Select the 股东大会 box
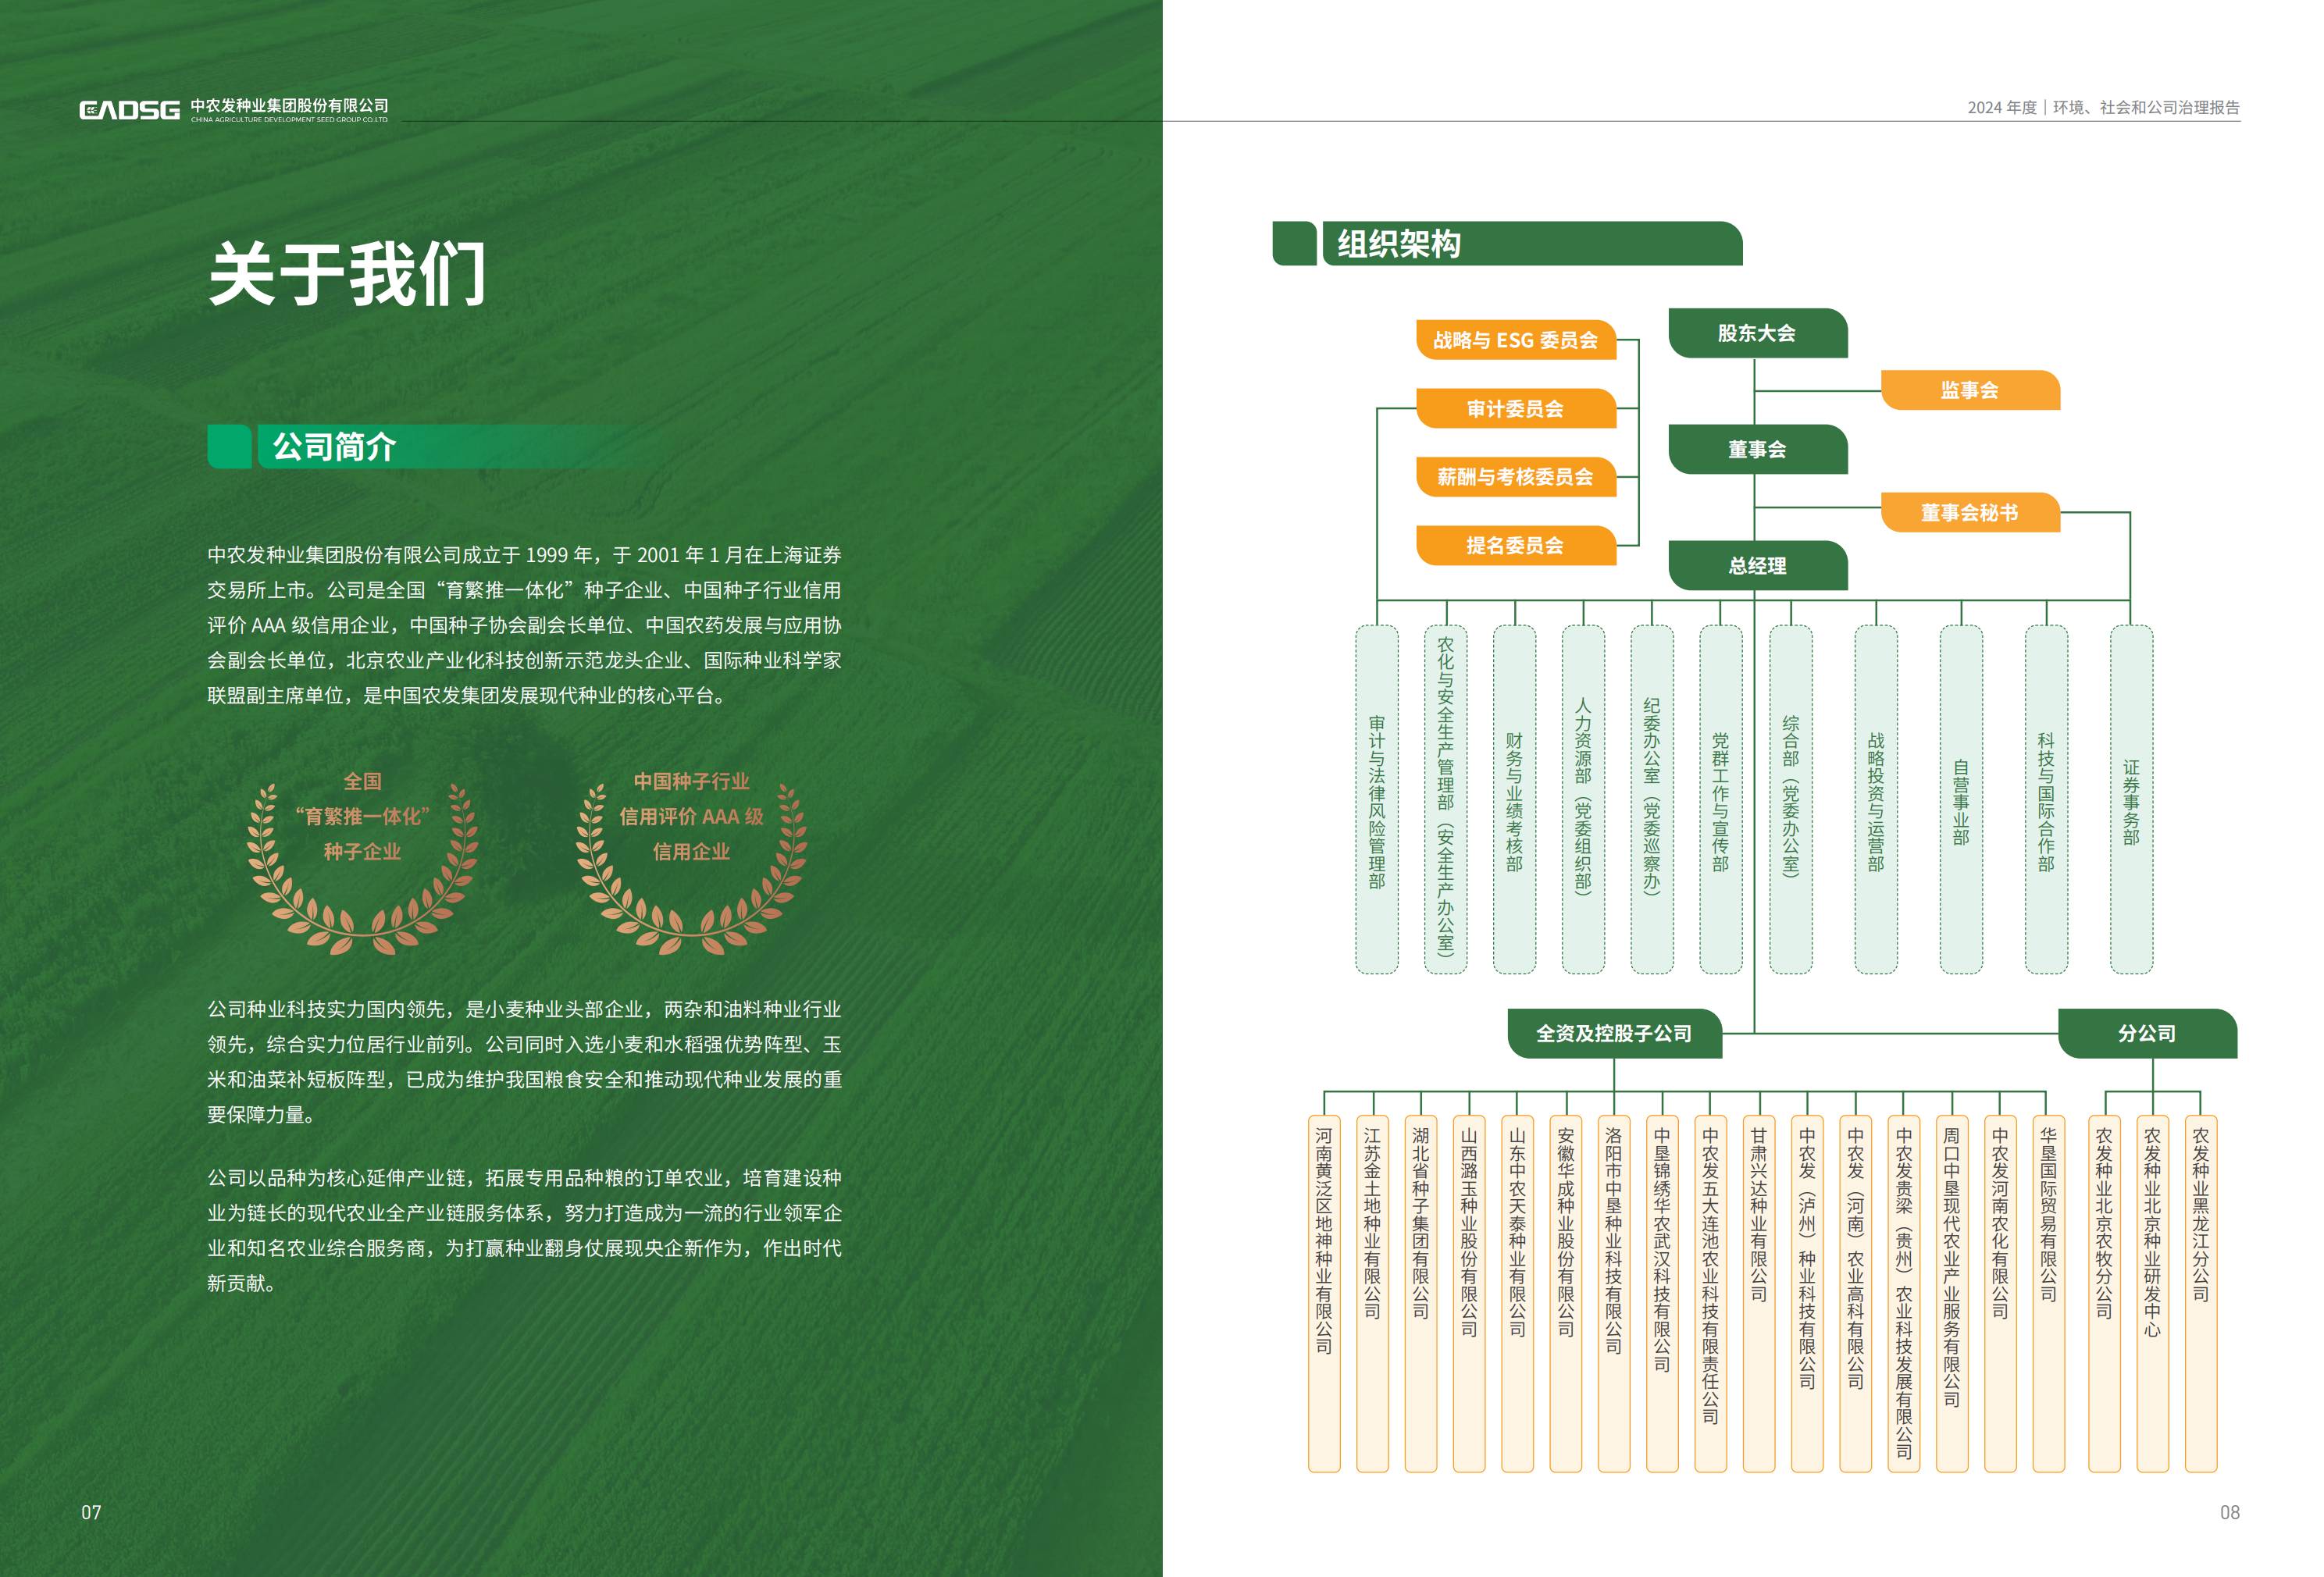This screenshot has height=1577, width=2324. click(x=1757, y=333)
